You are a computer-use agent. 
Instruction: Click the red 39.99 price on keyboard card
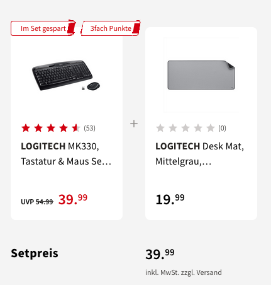pos(73,199)
